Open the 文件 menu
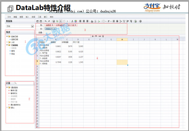This screenshot has height=131, width=189. point(9,17)
